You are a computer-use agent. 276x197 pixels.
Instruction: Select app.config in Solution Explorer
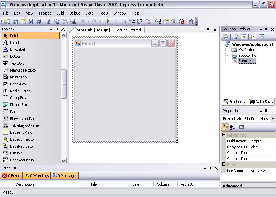coord(247,55)
